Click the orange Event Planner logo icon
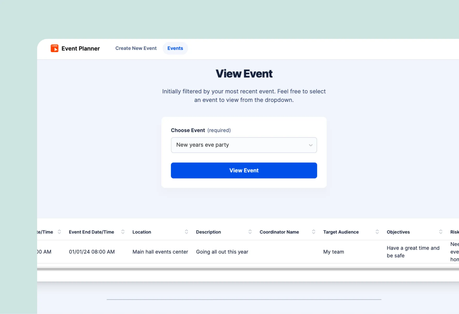459x314 pixels. coord(54,48)
